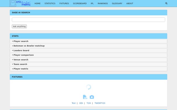
Task: Select the TWENTY20 fixtures link
Action: pyautogui.click(x=100, y=103)
